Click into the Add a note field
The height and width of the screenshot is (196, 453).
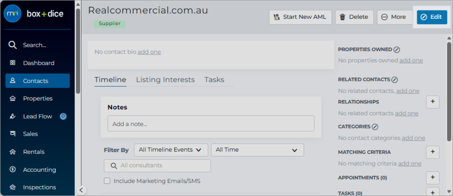pos(211,124)
